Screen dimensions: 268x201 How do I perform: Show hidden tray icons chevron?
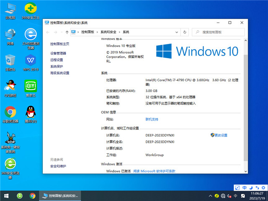click(x=211, y=196)
